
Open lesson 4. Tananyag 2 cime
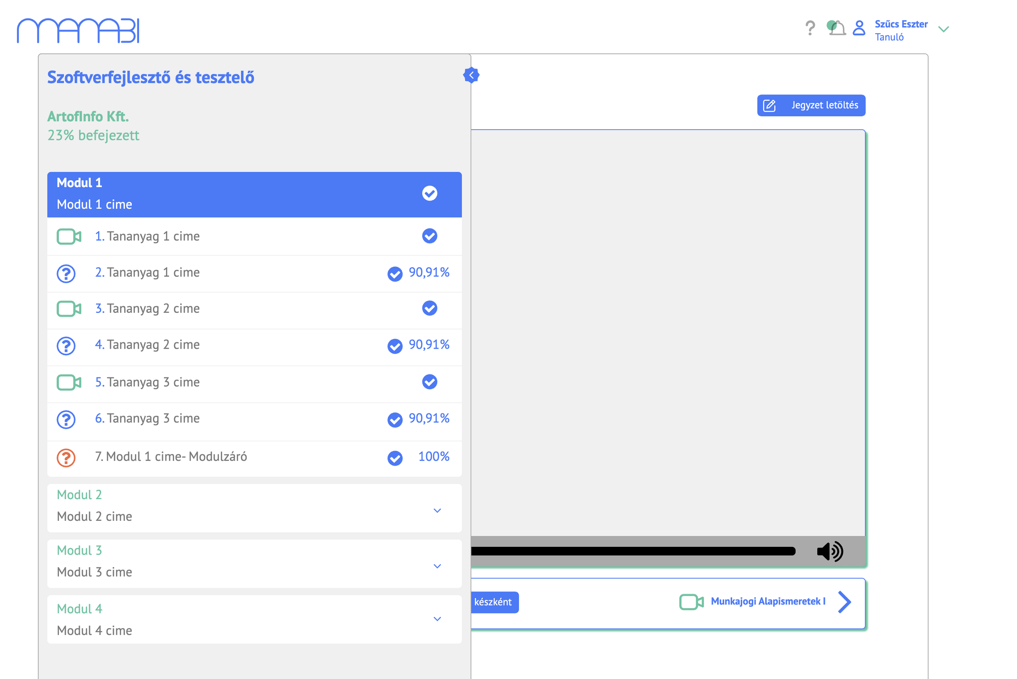[x=147, y=345]
